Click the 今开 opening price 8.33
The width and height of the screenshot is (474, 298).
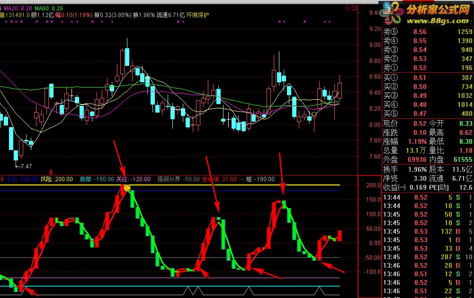click(466, 123)
